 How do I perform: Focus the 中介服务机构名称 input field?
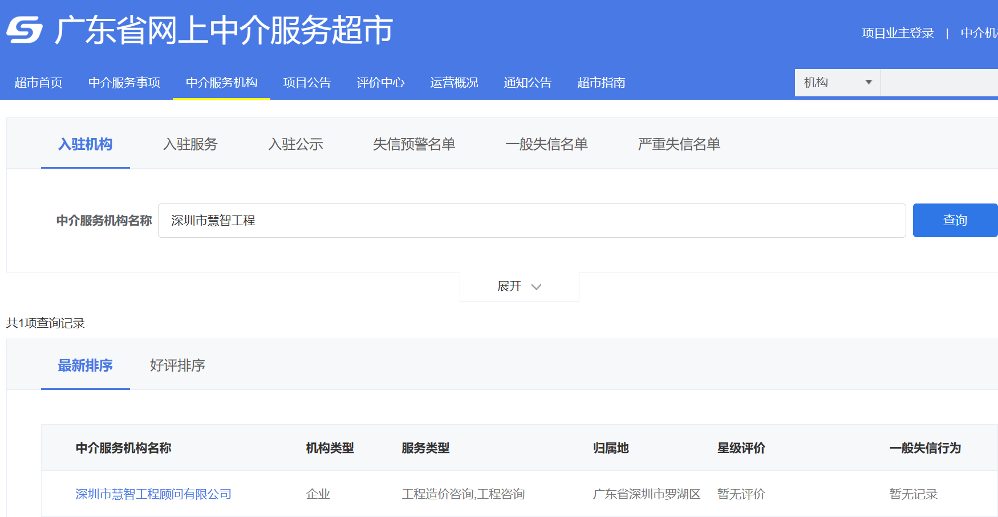coord(532,221)
